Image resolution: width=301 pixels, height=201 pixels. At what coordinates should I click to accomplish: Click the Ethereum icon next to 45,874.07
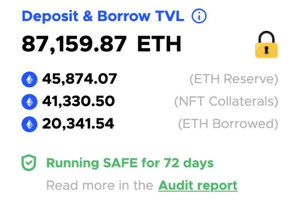(30, 79)
